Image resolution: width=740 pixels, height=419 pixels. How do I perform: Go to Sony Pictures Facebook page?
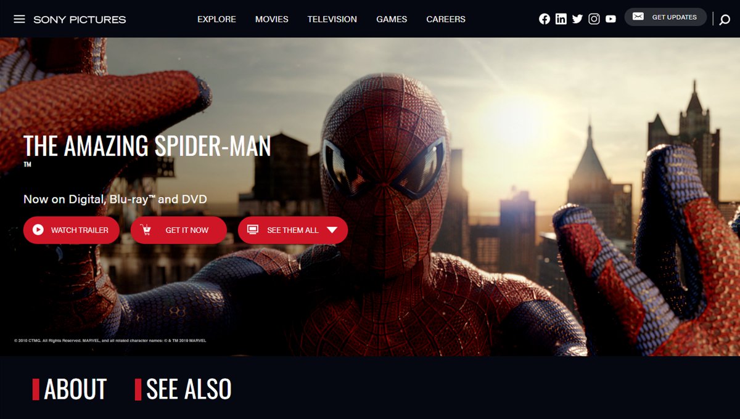pos(545,19)
